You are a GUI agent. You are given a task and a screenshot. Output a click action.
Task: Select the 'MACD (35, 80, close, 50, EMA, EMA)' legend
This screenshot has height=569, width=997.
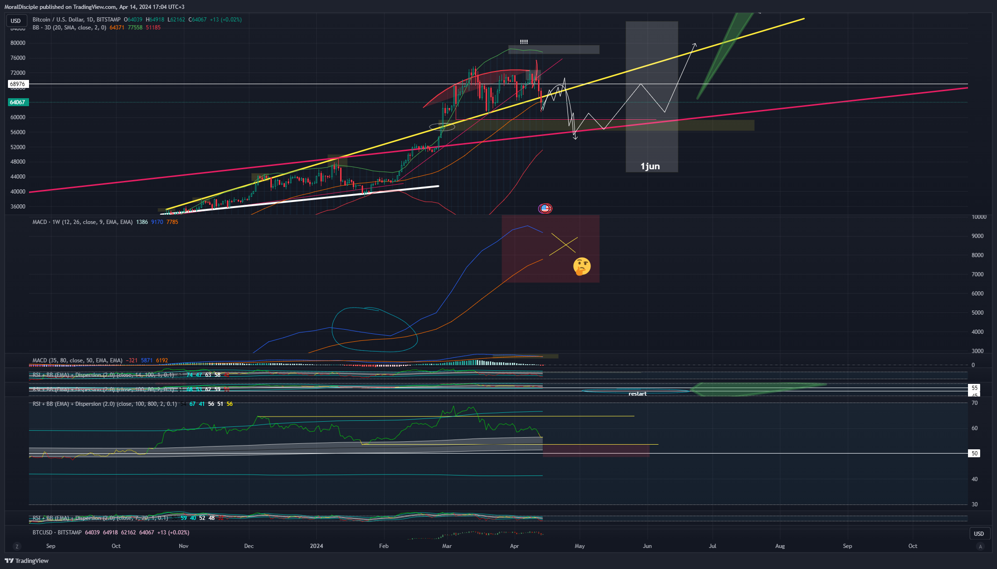(x=77, y=360)
